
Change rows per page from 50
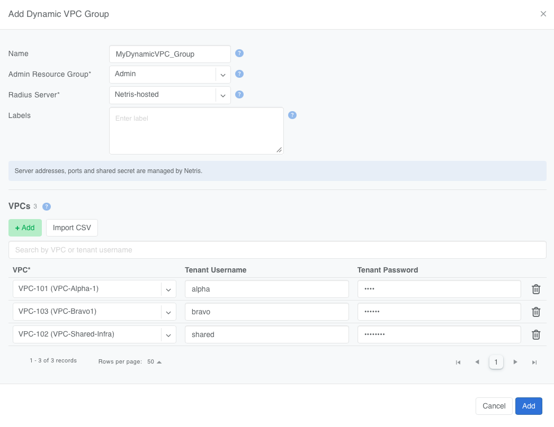pos(155,362)
